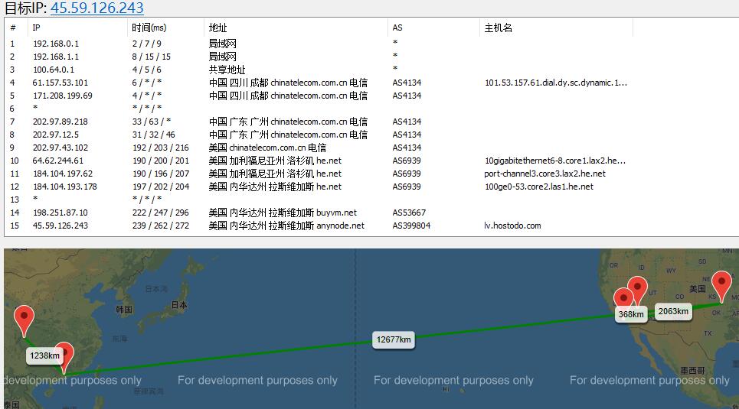Click the 12677km distance label over the Pacific
Image resolution: width=739 pixels, height=409 pixels.
click(x=394, y=339)
